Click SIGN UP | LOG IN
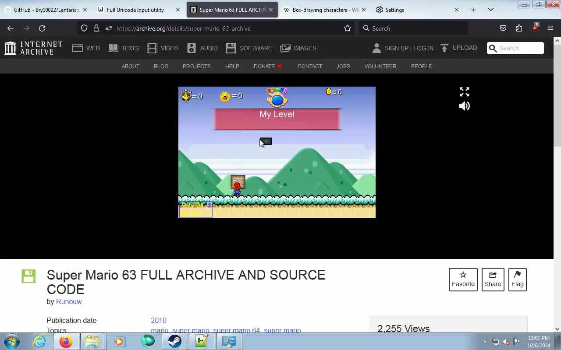 [403, 48]
